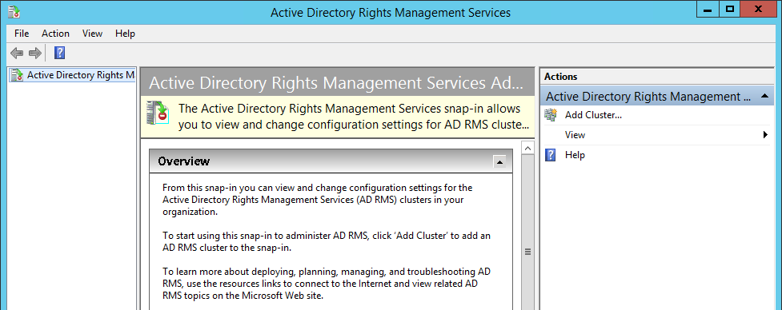Open the File menu
The height and width of the screenshot is (310, 782).
pos(22,34)
